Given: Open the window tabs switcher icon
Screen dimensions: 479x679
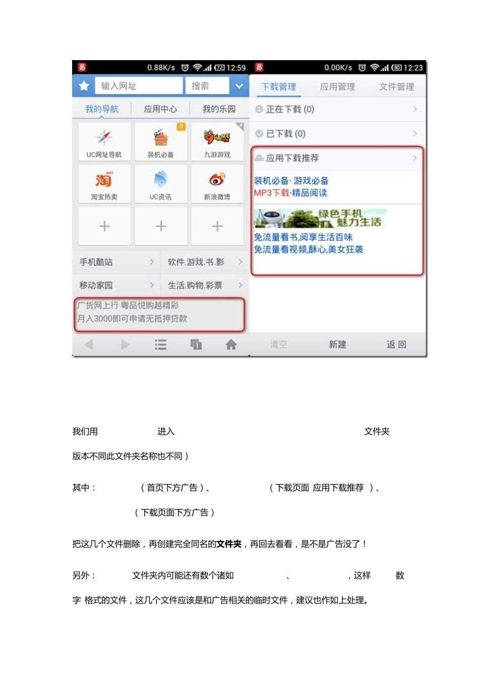Looking at the screenshot, I should tap(196, 345).
